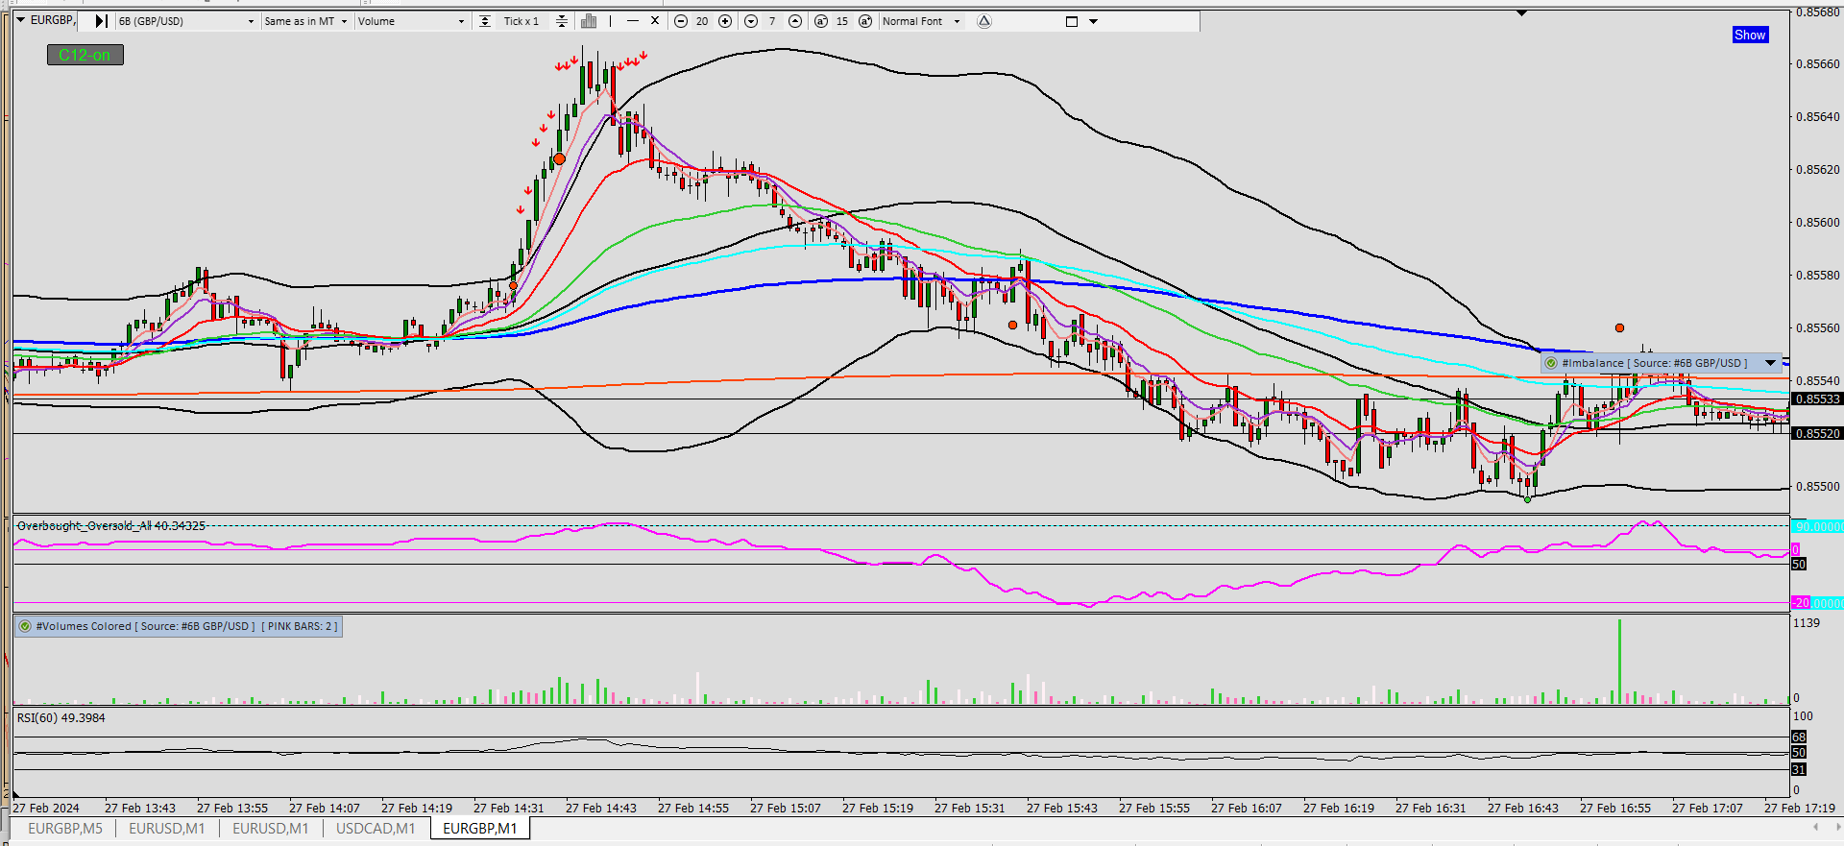
Task: Click the 0.85533 current price label
Action: click(1817, 399)
